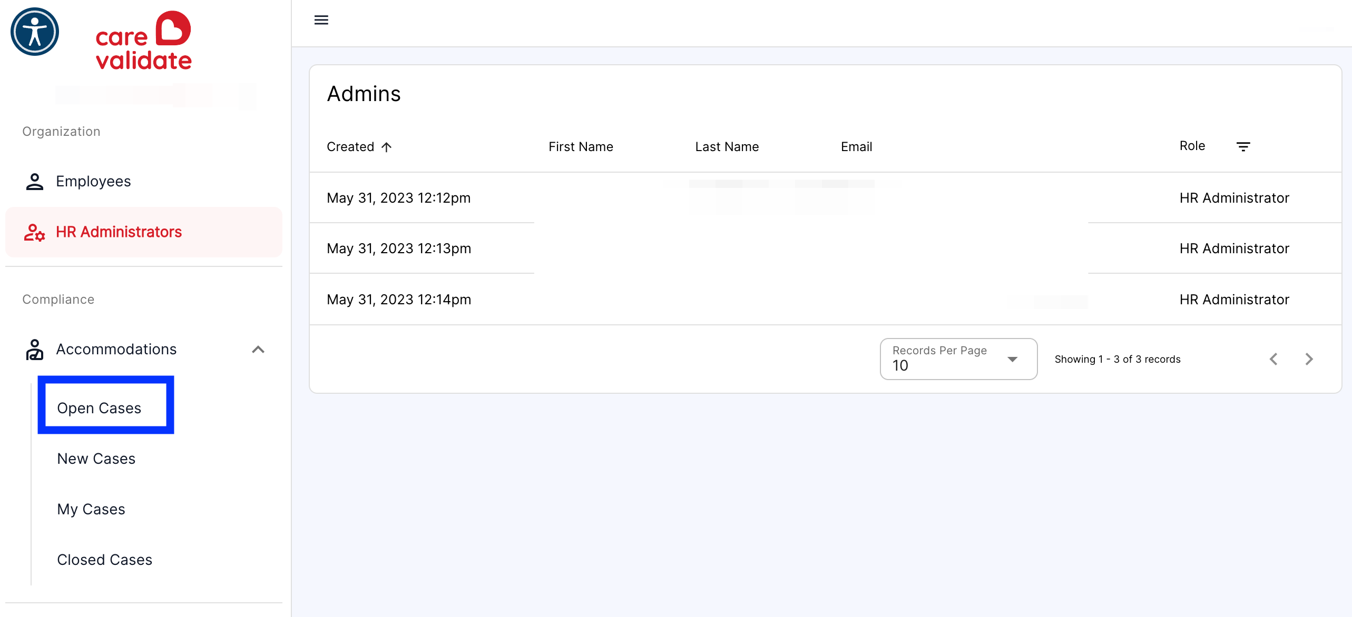
Task: Select the row created May 31, 2023 12:12pm
Action: pyautogui.click(x=825, y=198)
